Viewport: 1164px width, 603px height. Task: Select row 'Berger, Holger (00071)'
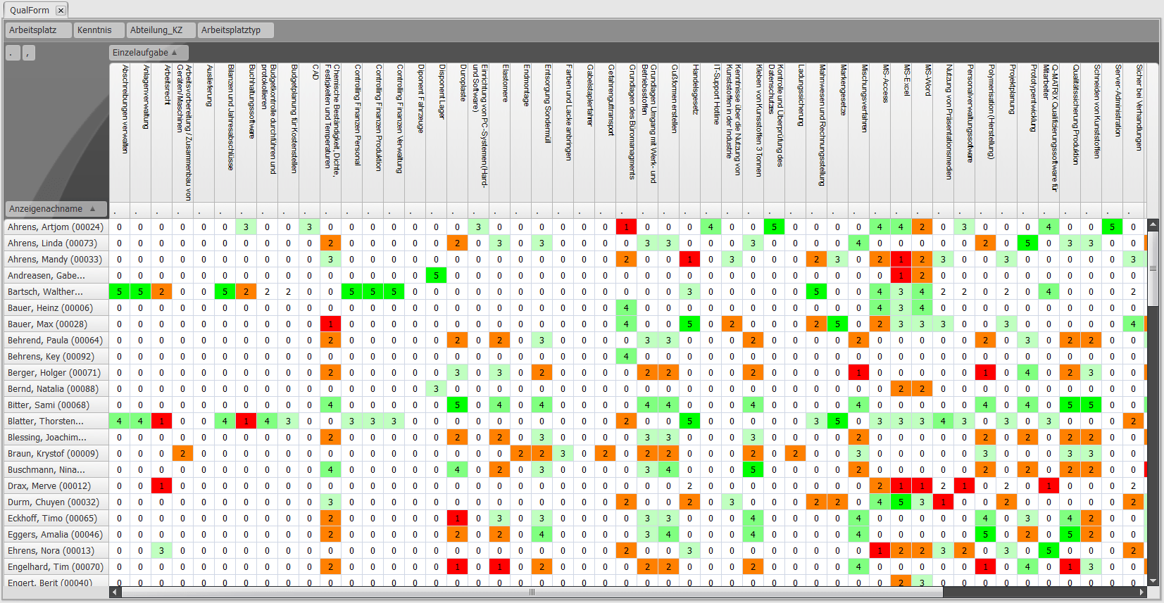56,373
